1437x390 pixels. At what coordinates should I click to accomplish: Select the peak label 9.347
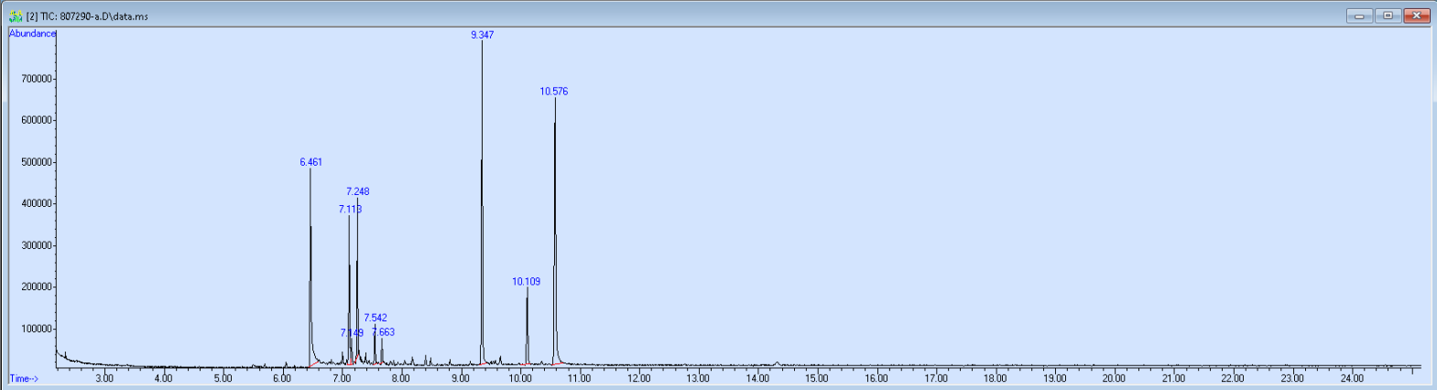(x=483, y=35)
